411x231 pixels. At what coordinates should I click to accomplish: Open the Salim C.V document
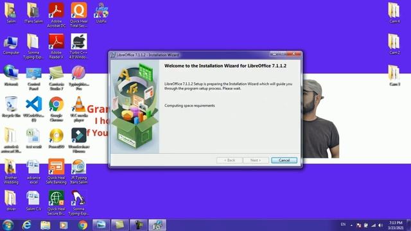tap(33, 201)
